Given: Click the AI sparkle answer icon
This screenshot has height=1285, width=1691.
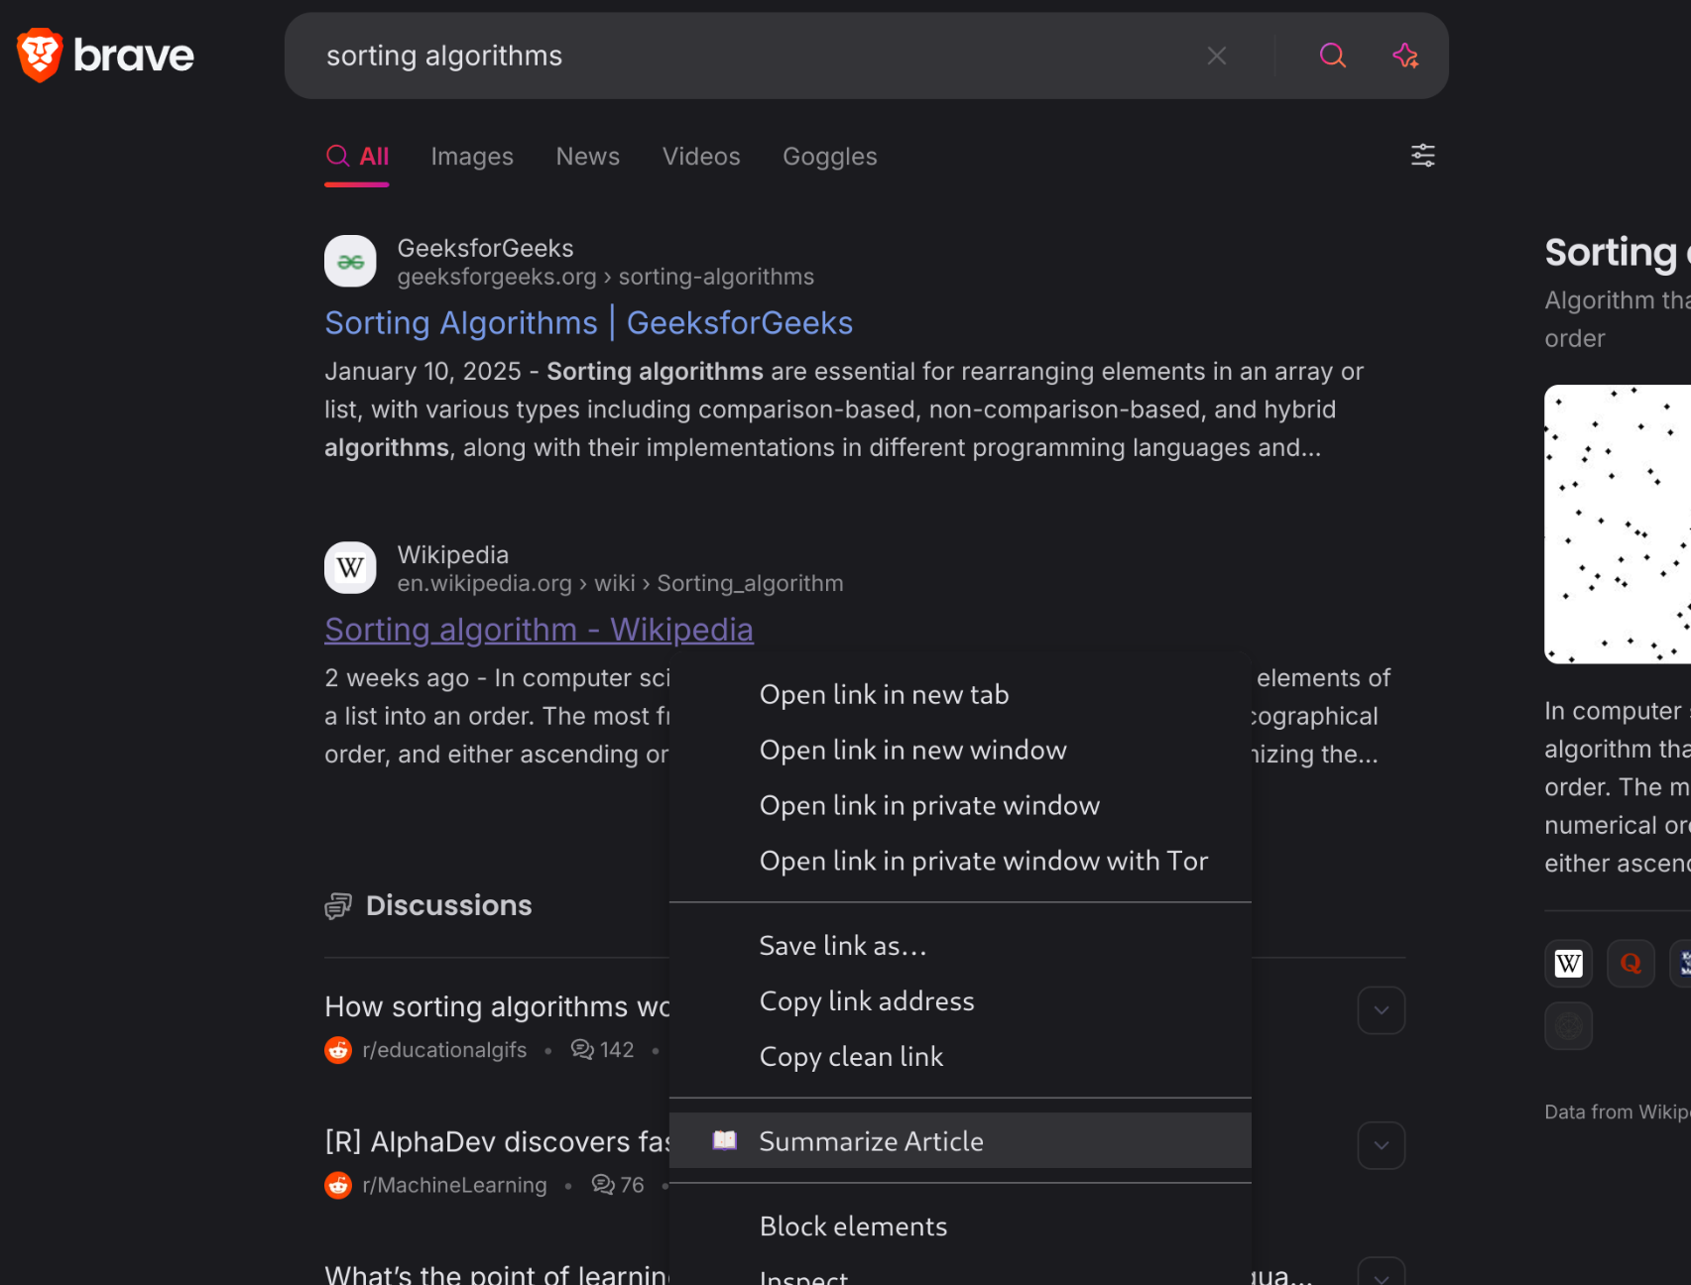Looking at the screenshot, I should click(1405, 56).
